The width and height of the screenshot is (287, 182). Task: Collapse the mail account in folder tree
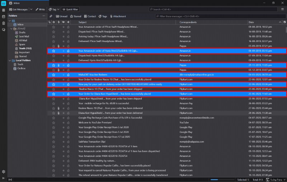[10, 21]
